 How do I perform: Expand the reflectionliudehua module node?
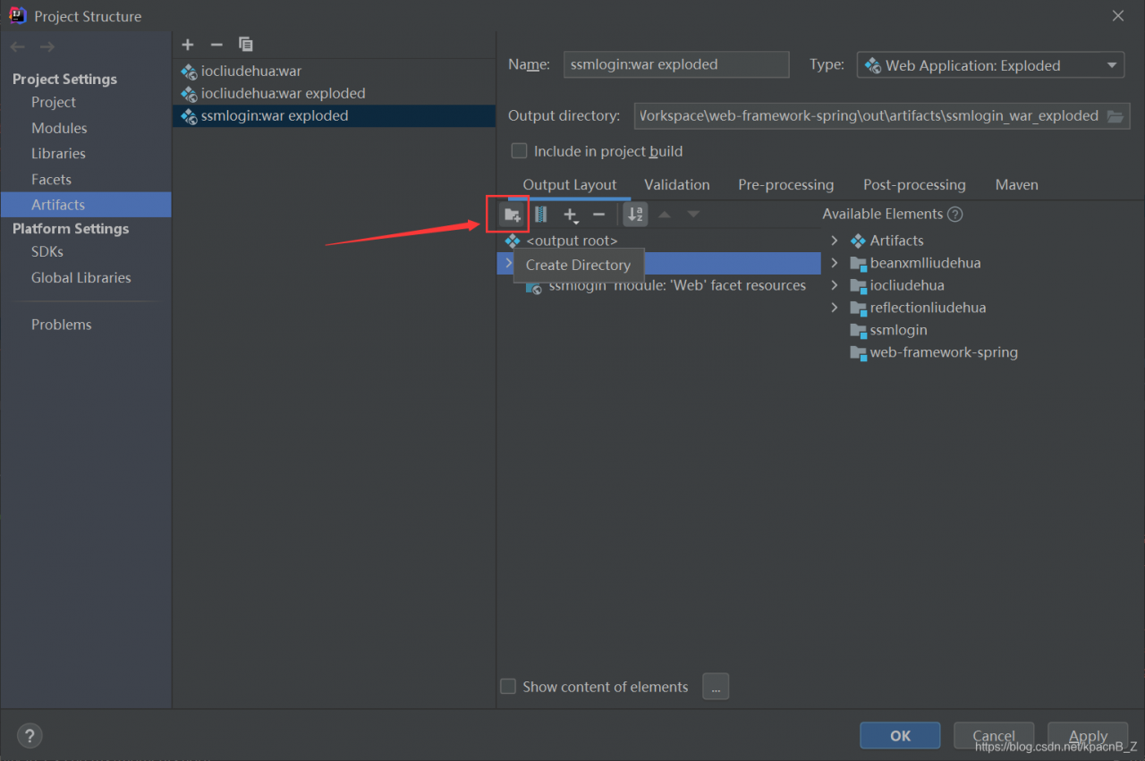coord(834,308)
